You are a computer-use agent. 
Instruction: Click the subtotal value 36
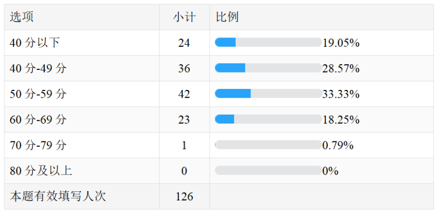point(184,68)
